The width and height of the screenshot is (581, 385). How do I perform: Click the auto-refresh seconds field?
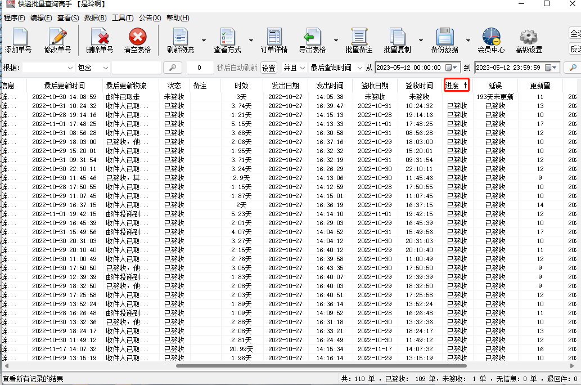click(x=200, y=68)
